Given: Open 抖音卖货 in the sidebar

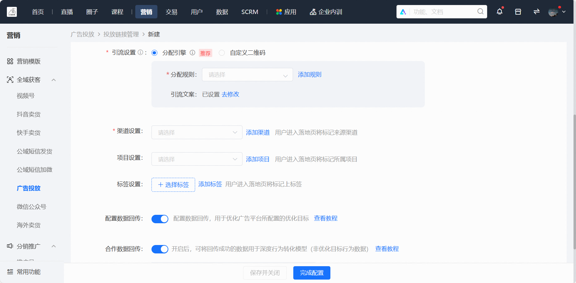Looking at the screenshot, I should click(x=29, y=114).
